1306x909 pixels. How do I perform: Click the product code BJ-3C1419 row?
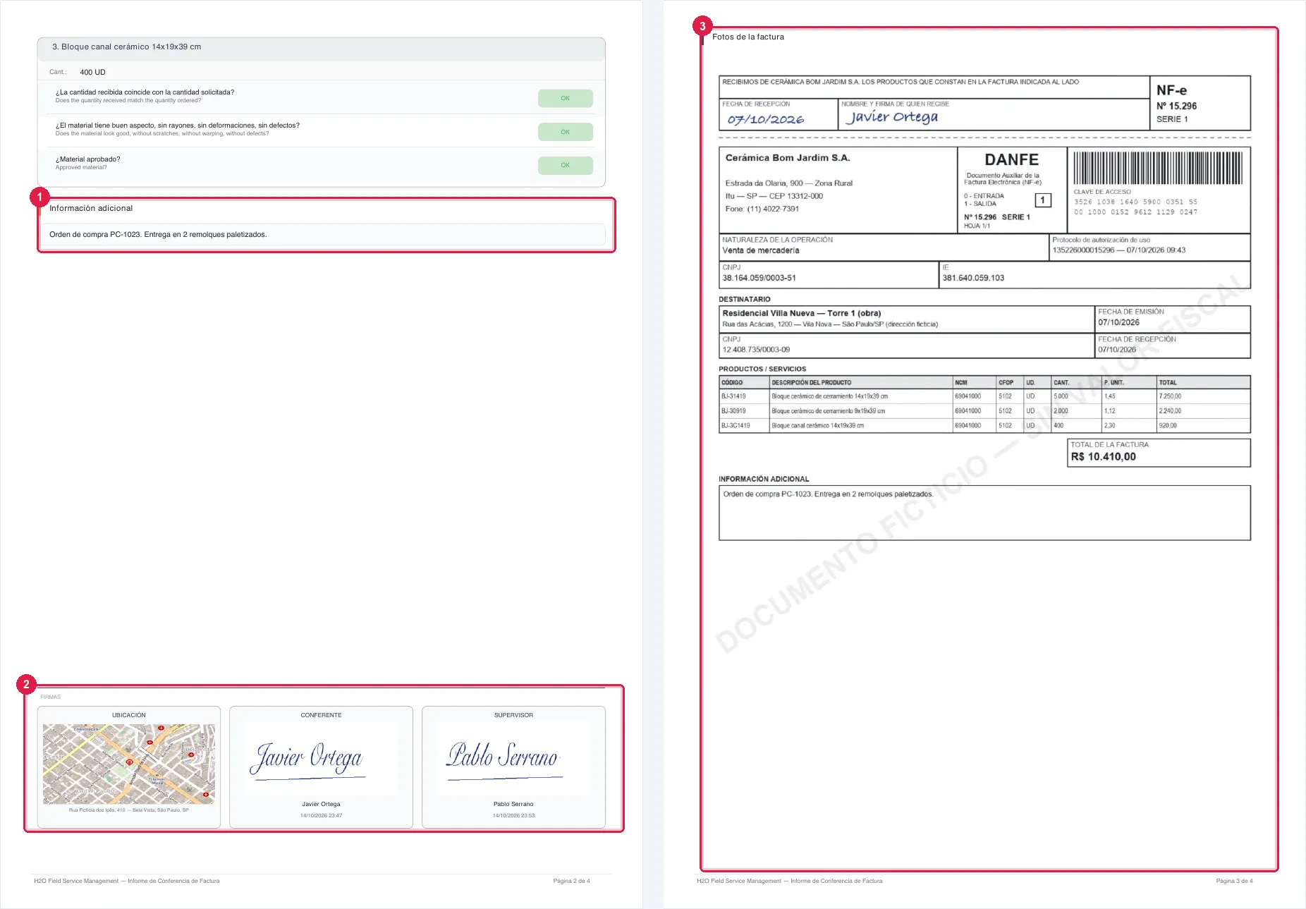(x=984, y=426)
